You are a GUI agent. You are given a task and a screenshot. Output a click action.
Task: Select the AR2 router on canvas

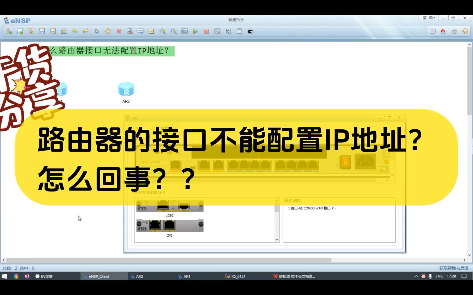pos(126,89)
